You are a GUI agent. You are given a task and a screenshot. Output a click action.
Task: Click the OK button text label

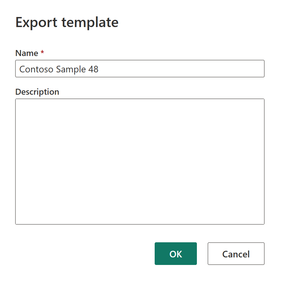tap(175, 254)
